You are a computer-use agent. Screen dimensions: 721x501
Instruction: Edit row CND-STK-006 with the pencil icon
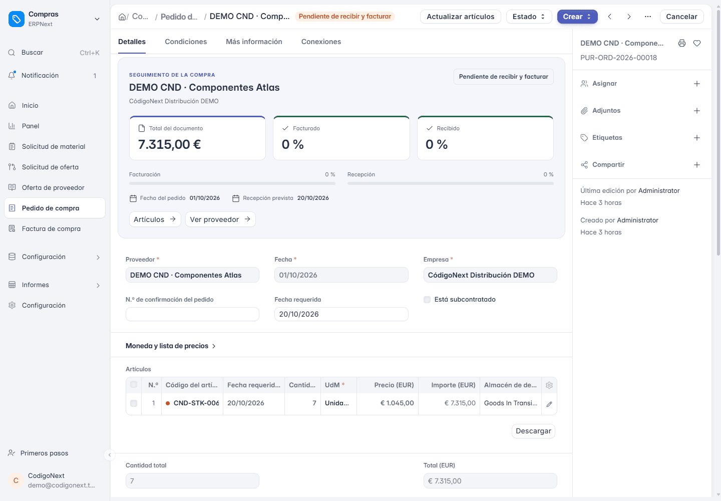point(549,404)
